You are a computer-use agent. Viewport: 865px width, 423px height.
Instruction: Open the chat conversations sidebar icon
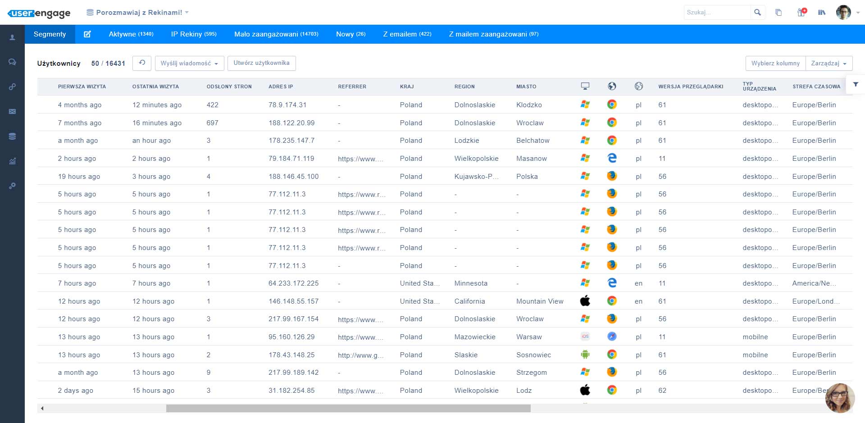click(12, 62)
